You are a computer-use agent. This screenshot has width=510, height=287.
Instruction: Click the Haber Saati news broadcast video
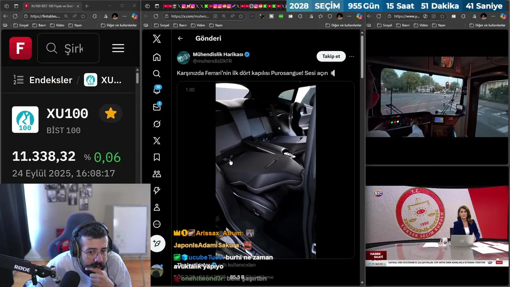pyautogui.click(x=437, y=226)
